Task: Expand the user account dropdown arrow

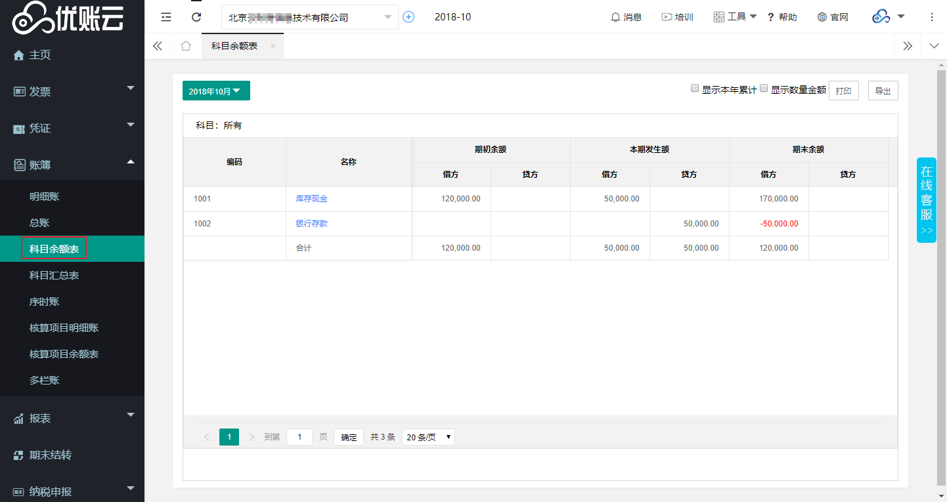Action: [x=901, y=16]
